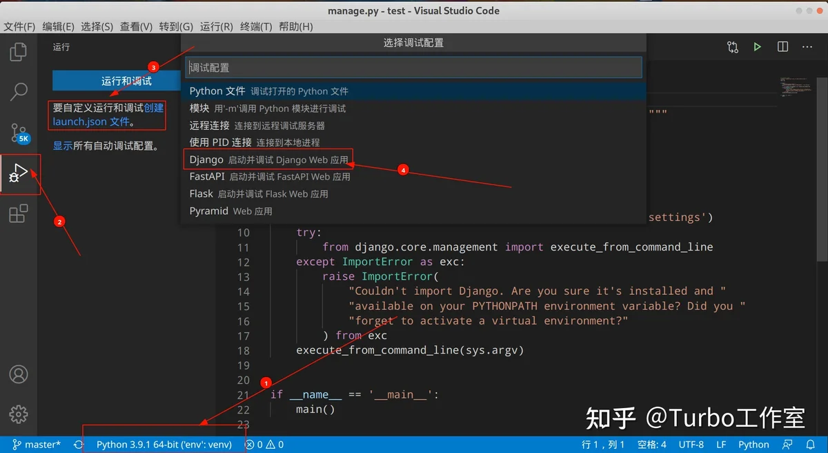The width and height of the screenshot is (828, 453).
Task: Open the 选择(S) menu
Action: [x=97, y=26]
